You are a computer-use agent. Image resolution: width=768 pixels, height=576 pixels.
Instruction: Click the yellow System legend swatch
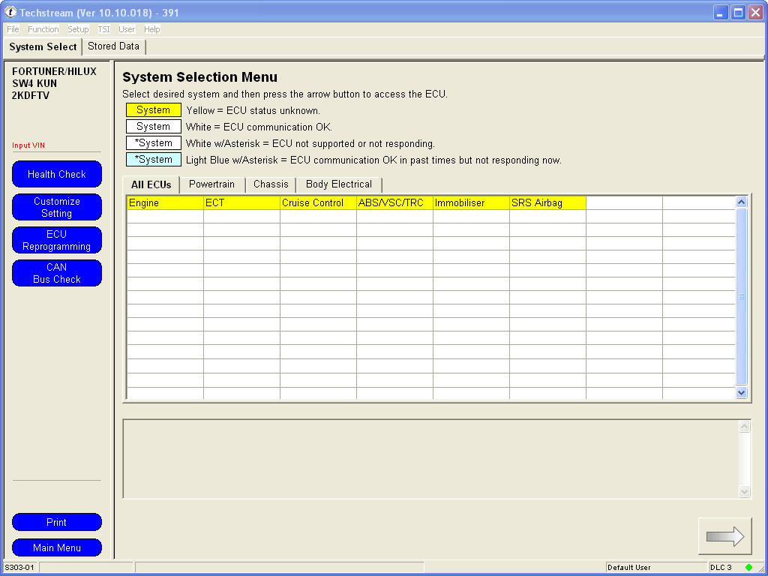pyautogui.click(x=154, y=110)
